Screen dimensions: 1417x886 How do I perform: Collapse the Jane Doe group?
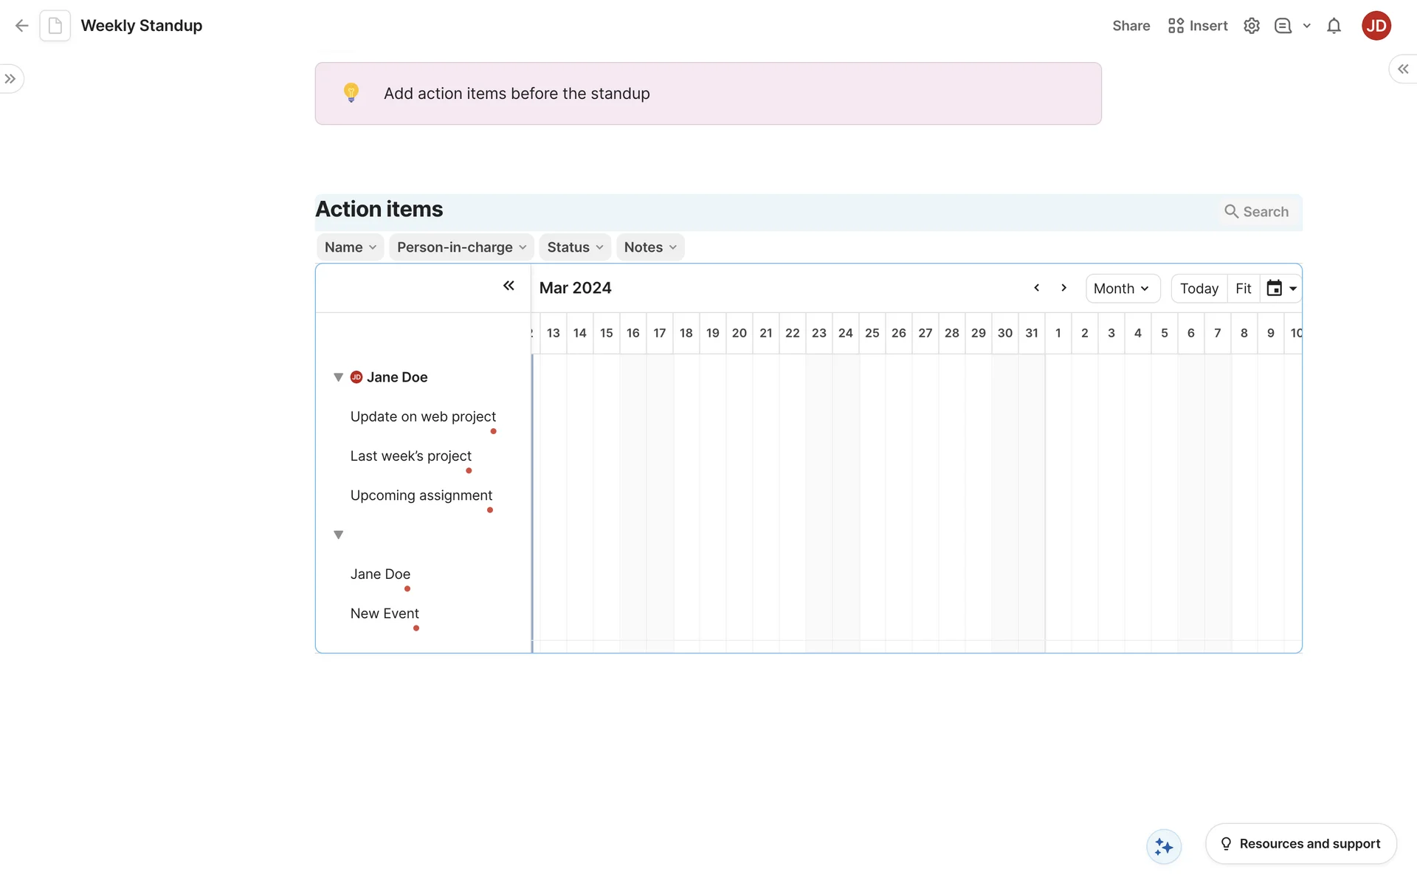click(338, 377)
